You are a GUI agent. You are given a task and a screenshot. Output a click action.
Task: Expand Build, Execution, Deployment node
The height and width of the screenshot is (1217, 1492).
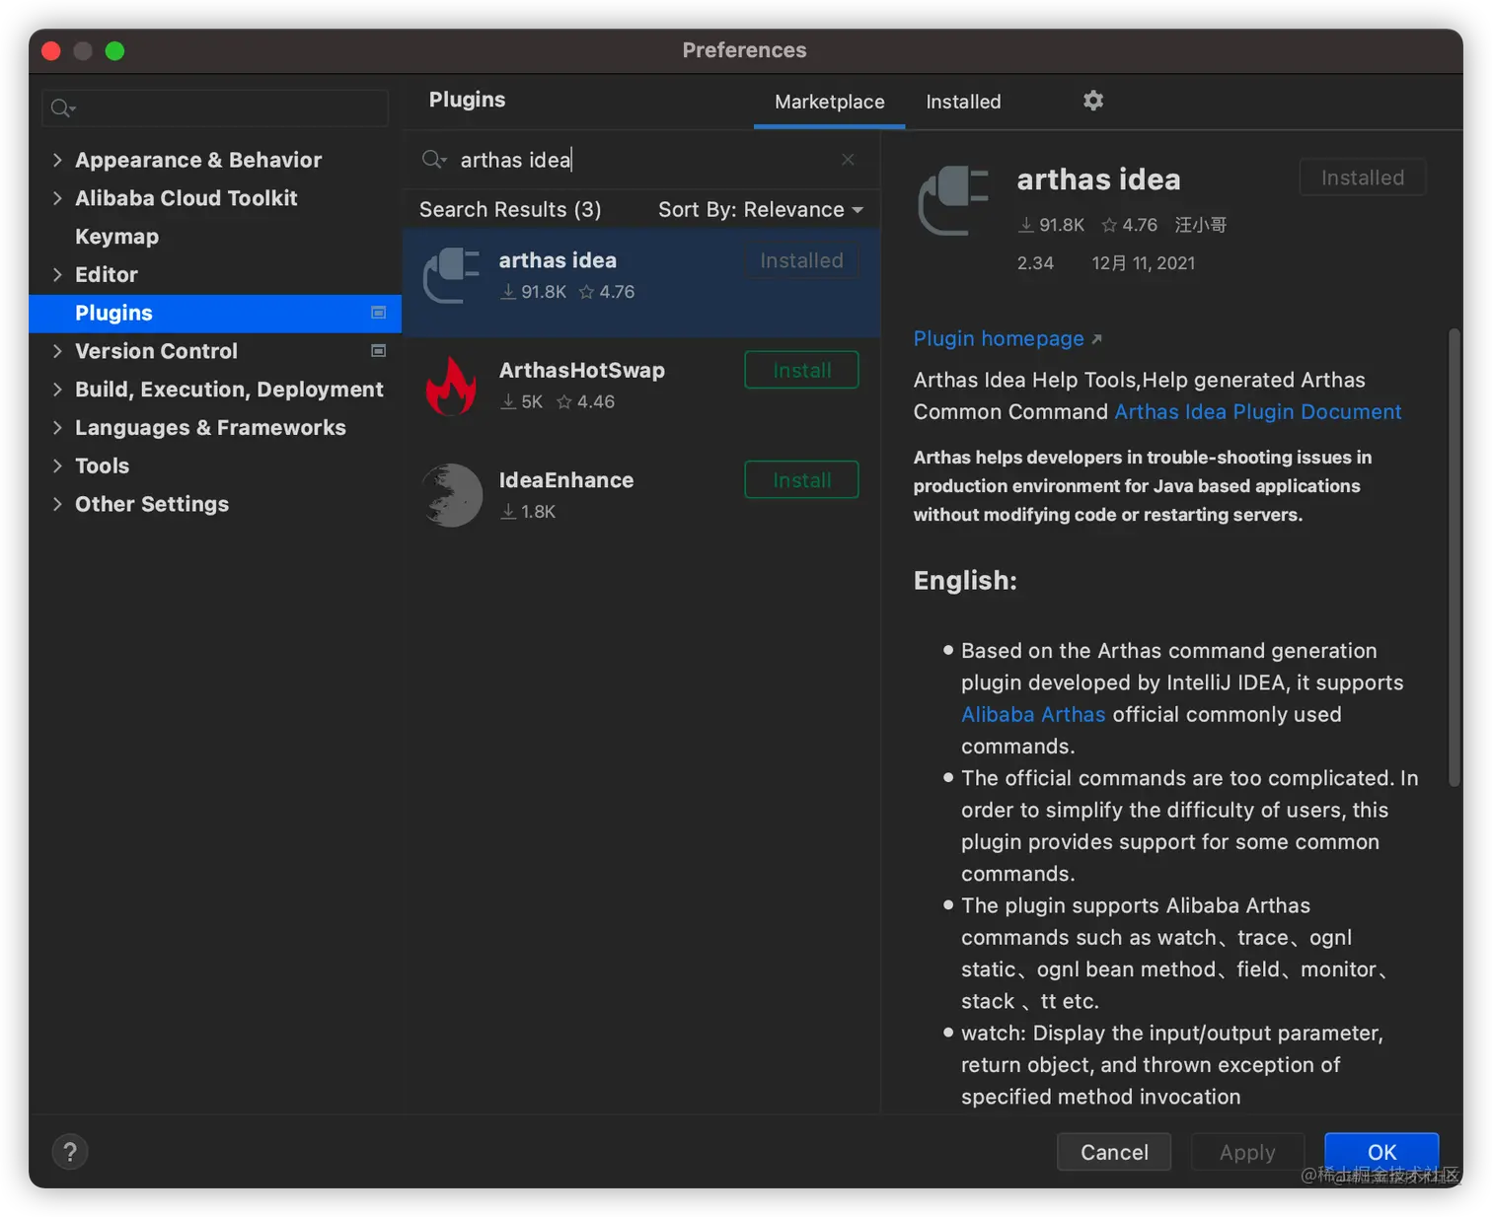click(x=57, y=390)
